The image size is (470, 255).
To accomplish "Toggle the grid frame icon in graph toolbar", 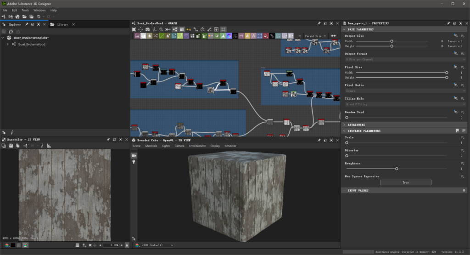I will [x=224, y=29].
